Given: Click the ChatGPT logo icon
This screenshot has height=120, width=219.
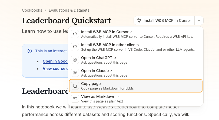Looking at the screenshot, I should [75, 60].
